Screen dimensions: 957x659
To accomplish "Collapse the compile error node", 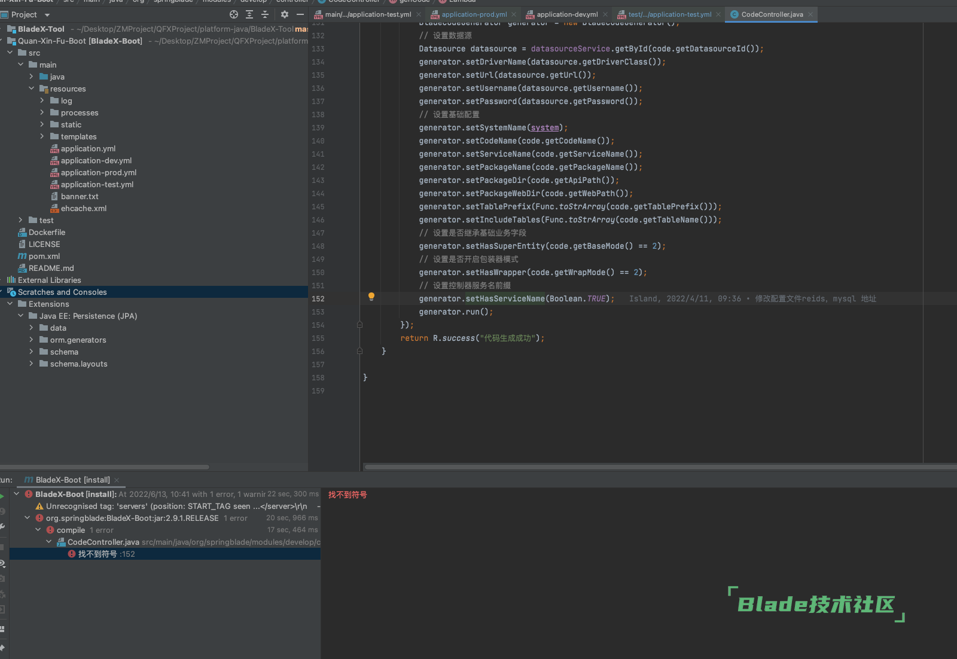I will (x=38, y=530).
